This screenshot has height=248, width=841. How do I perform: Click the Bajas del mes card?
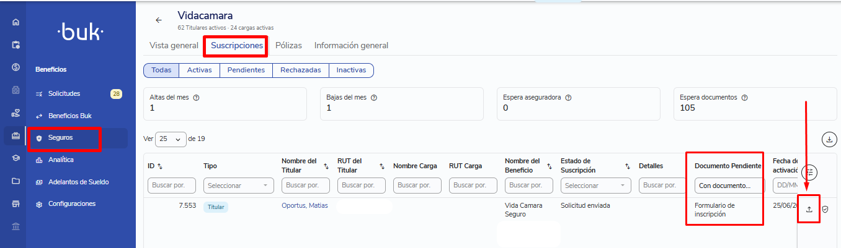click(x=402, y=103)
